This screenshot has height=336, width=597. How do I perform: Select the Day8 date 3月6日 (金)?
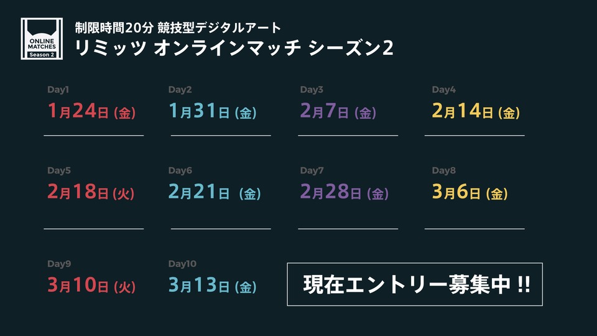(470, 192)
